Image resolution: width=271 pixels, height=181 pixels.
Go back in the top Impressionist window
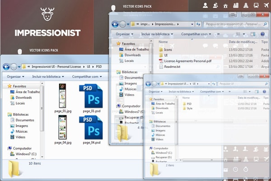(115, 24)
